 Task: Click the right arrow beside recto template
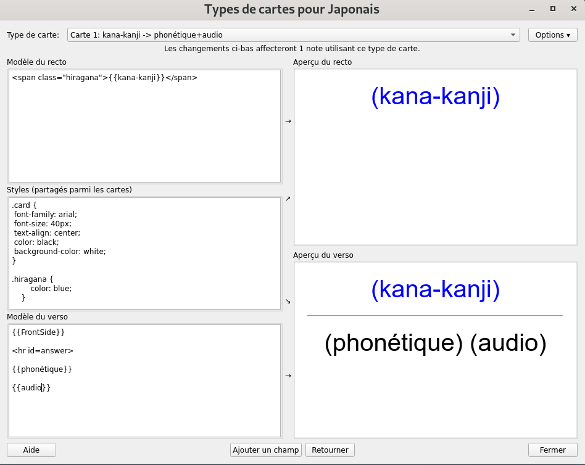[288, 121]
